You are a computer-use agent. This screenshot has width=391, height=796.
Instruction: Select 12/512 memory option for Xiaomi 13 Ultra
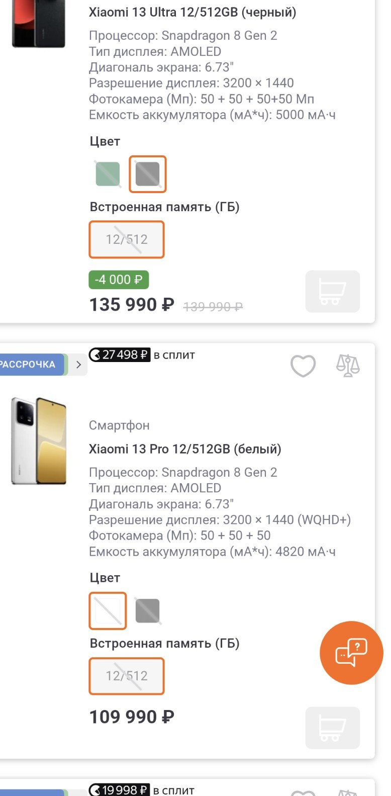[127, 239]
